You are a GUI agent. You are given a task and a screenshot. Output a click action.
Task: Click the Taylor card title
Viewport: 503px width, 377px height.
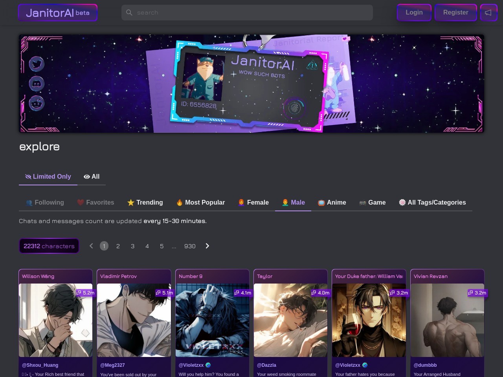point(264,276)
